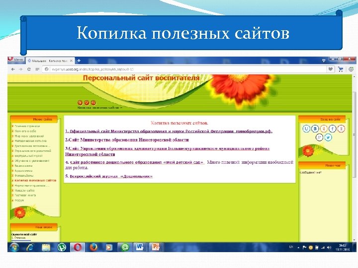Switch to Opera in taskbar
Image resolution: width=358 pixels, height=268 pixels.
[x=78, y=247]
